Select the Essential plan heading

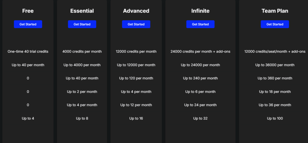pyautogui.click(x=82, y=11)
